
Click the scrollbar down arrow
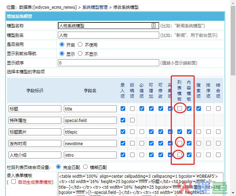click(x=233, y=193)
